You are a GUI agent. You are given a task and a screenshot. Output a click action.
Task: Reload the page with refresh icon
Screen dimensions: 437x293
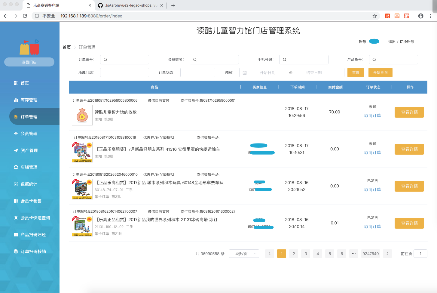coord(25,16)
